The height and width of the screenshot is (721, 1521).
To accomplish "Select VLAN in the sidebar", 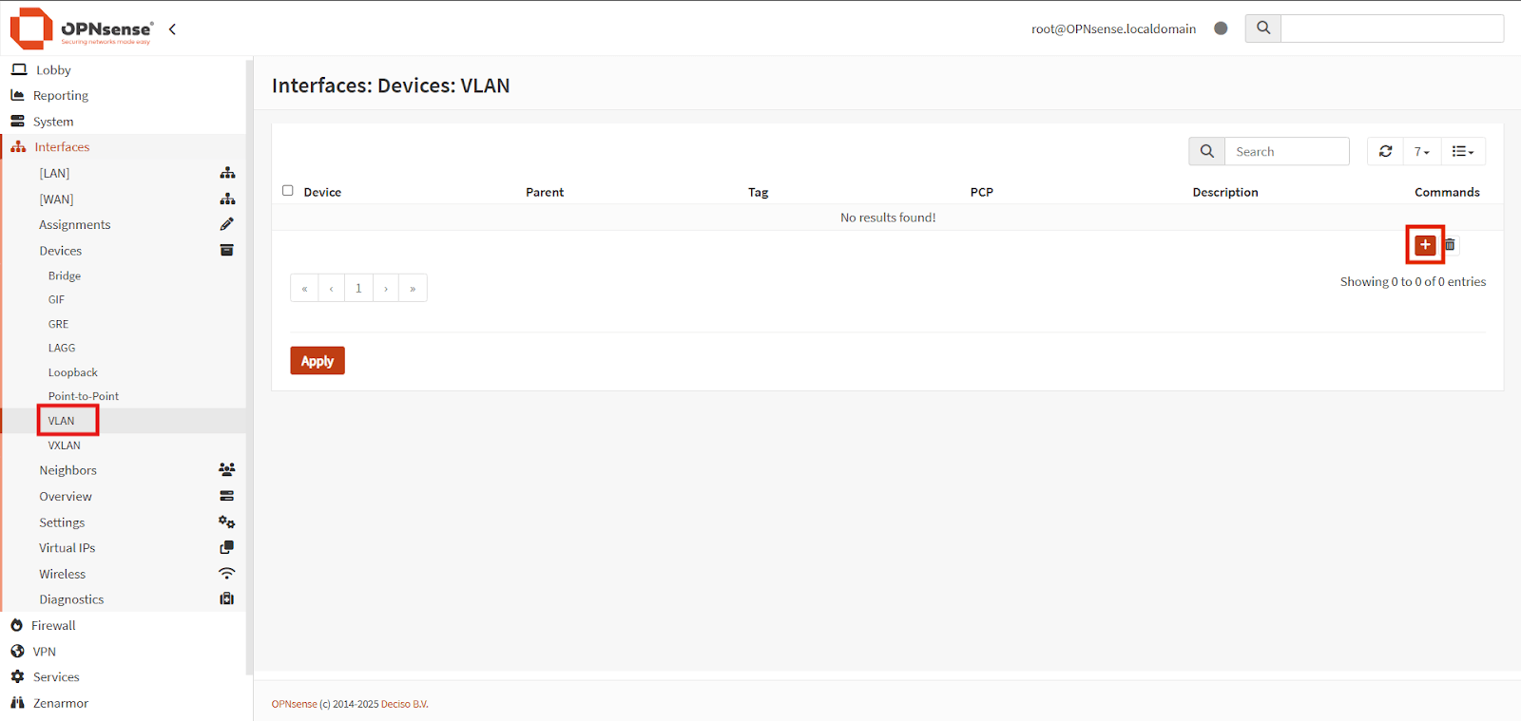I will [61, 421].
